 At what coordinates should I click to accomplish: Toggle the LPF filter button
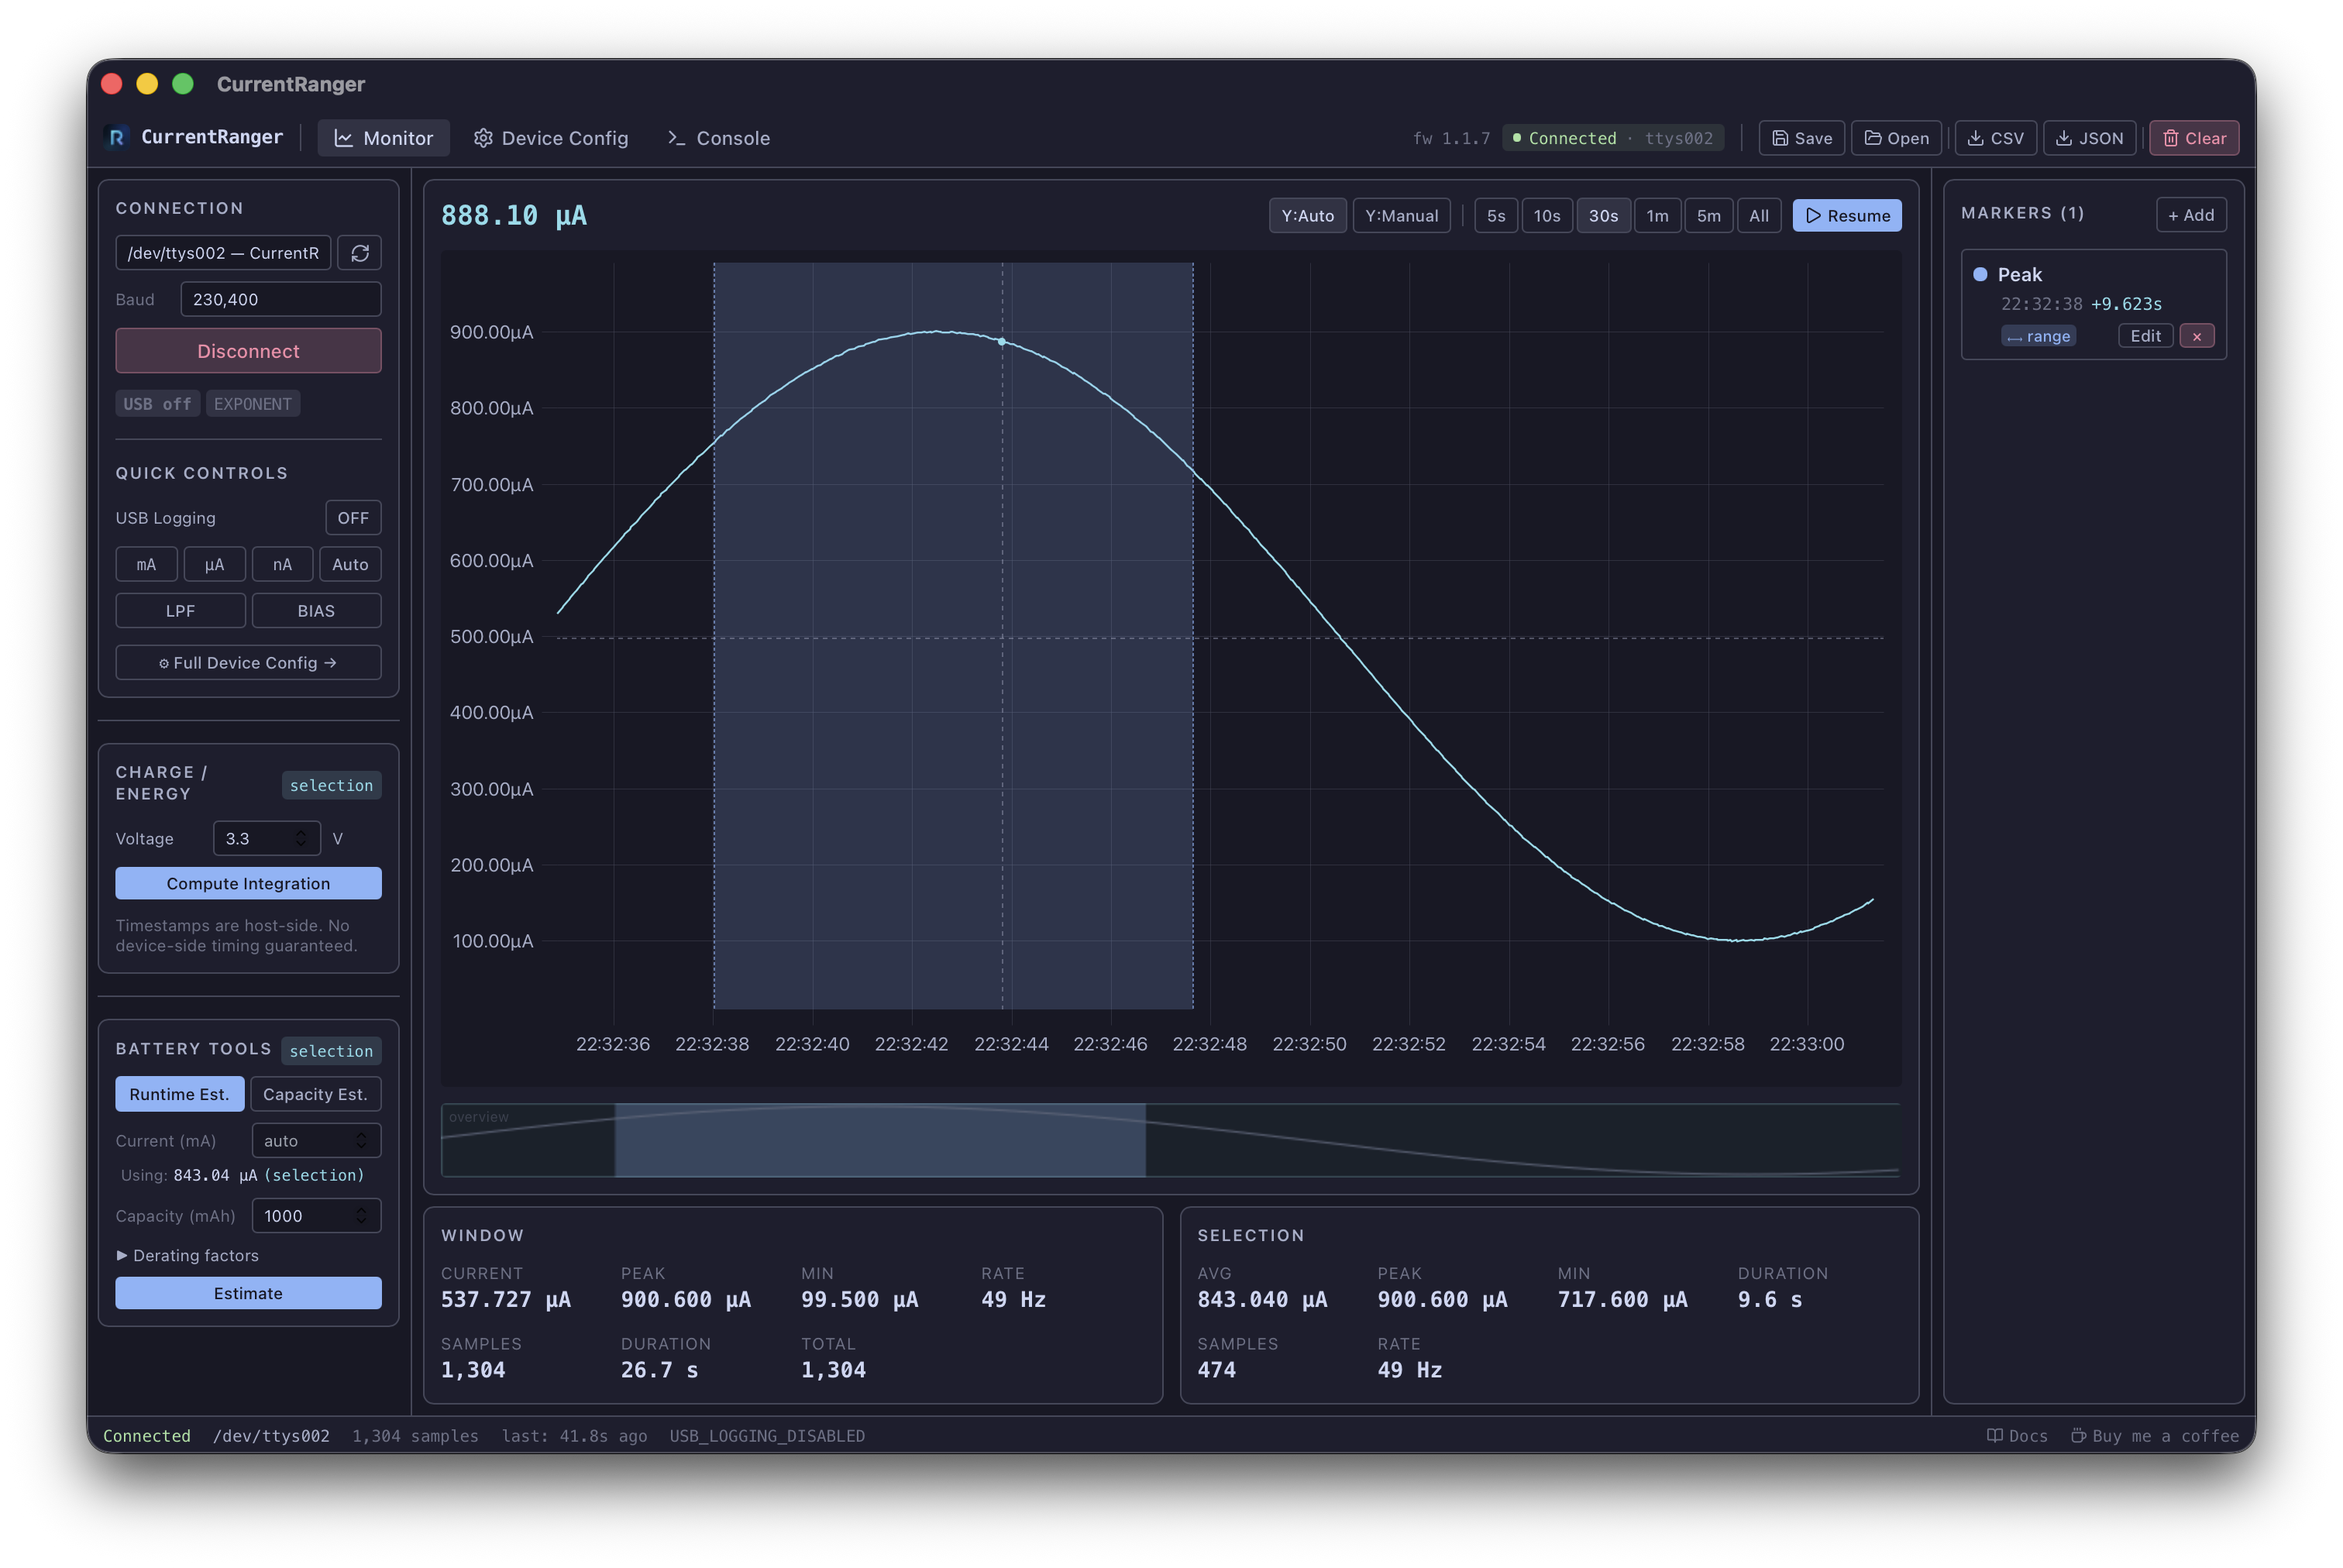click(x=180, y=611)
